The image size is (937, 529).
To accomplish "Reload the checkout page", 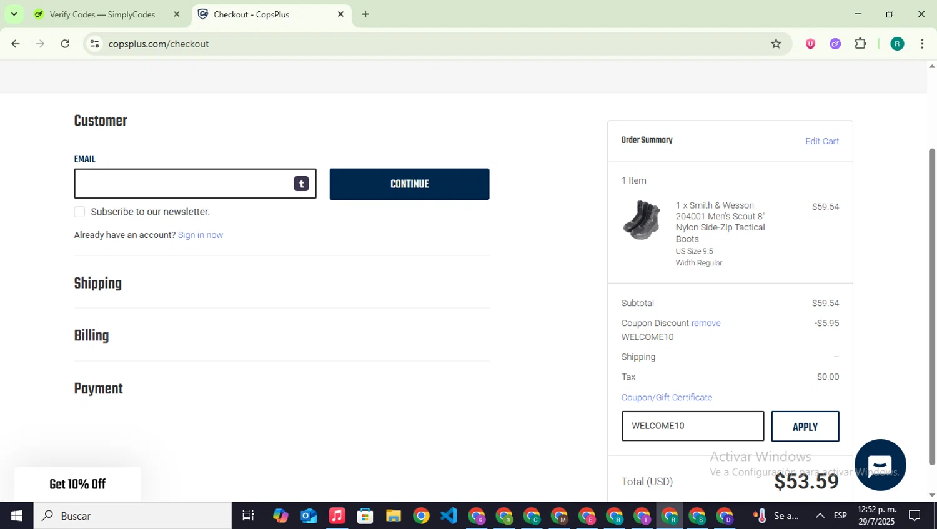I will [65, 44].
